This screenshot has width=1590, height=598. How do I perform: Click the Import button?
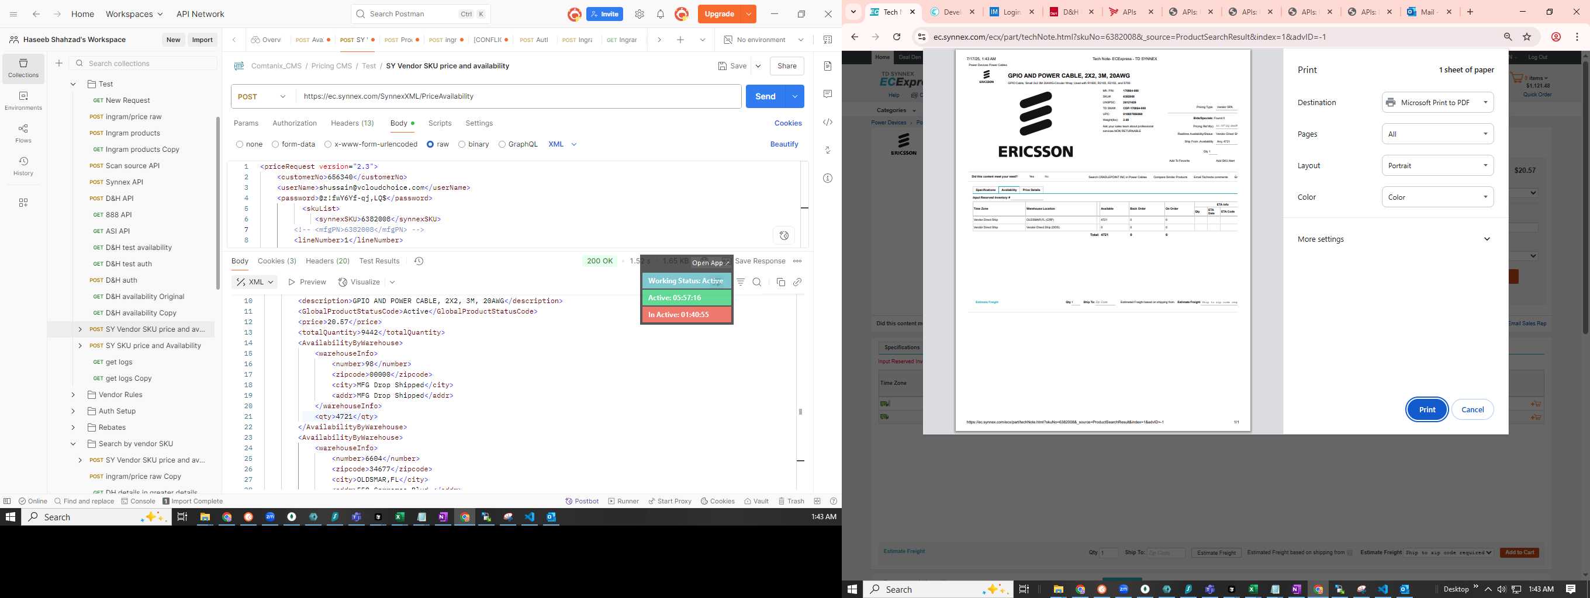point(202,40)
